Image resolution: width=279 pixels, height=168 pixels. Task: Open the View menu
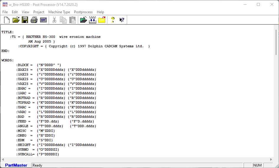click(x=25, y=12)
